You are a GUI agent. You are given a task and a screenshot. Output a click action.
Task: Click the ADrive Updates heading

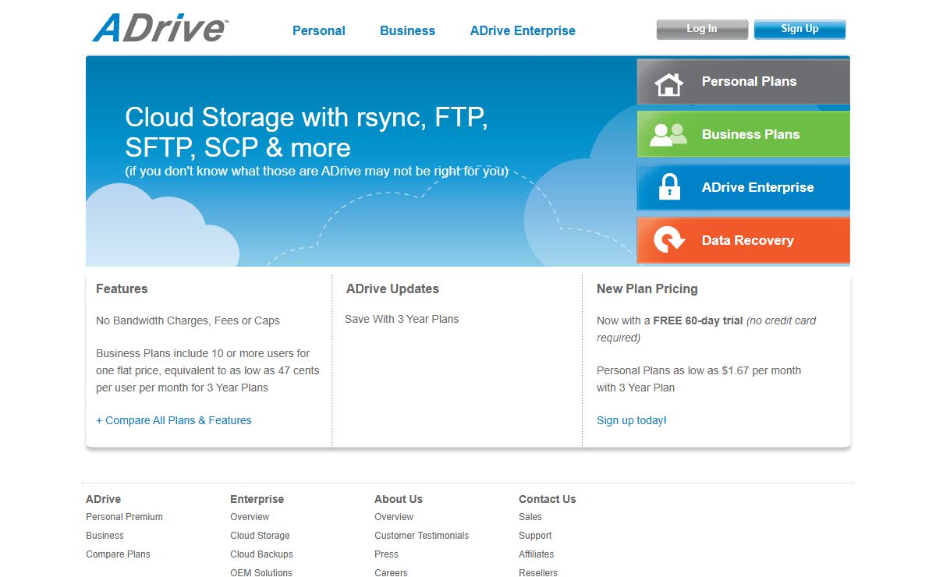tap(392, 288)
